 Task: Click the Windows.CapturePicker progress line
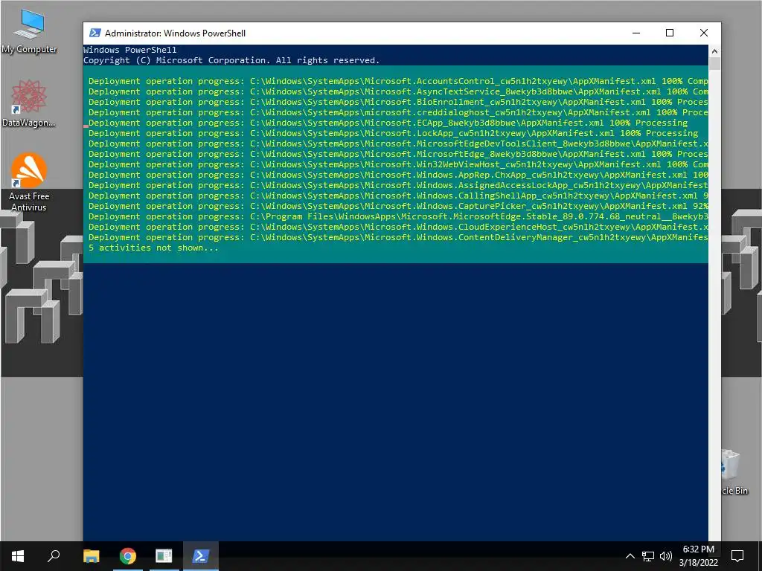tap(398, 207)
